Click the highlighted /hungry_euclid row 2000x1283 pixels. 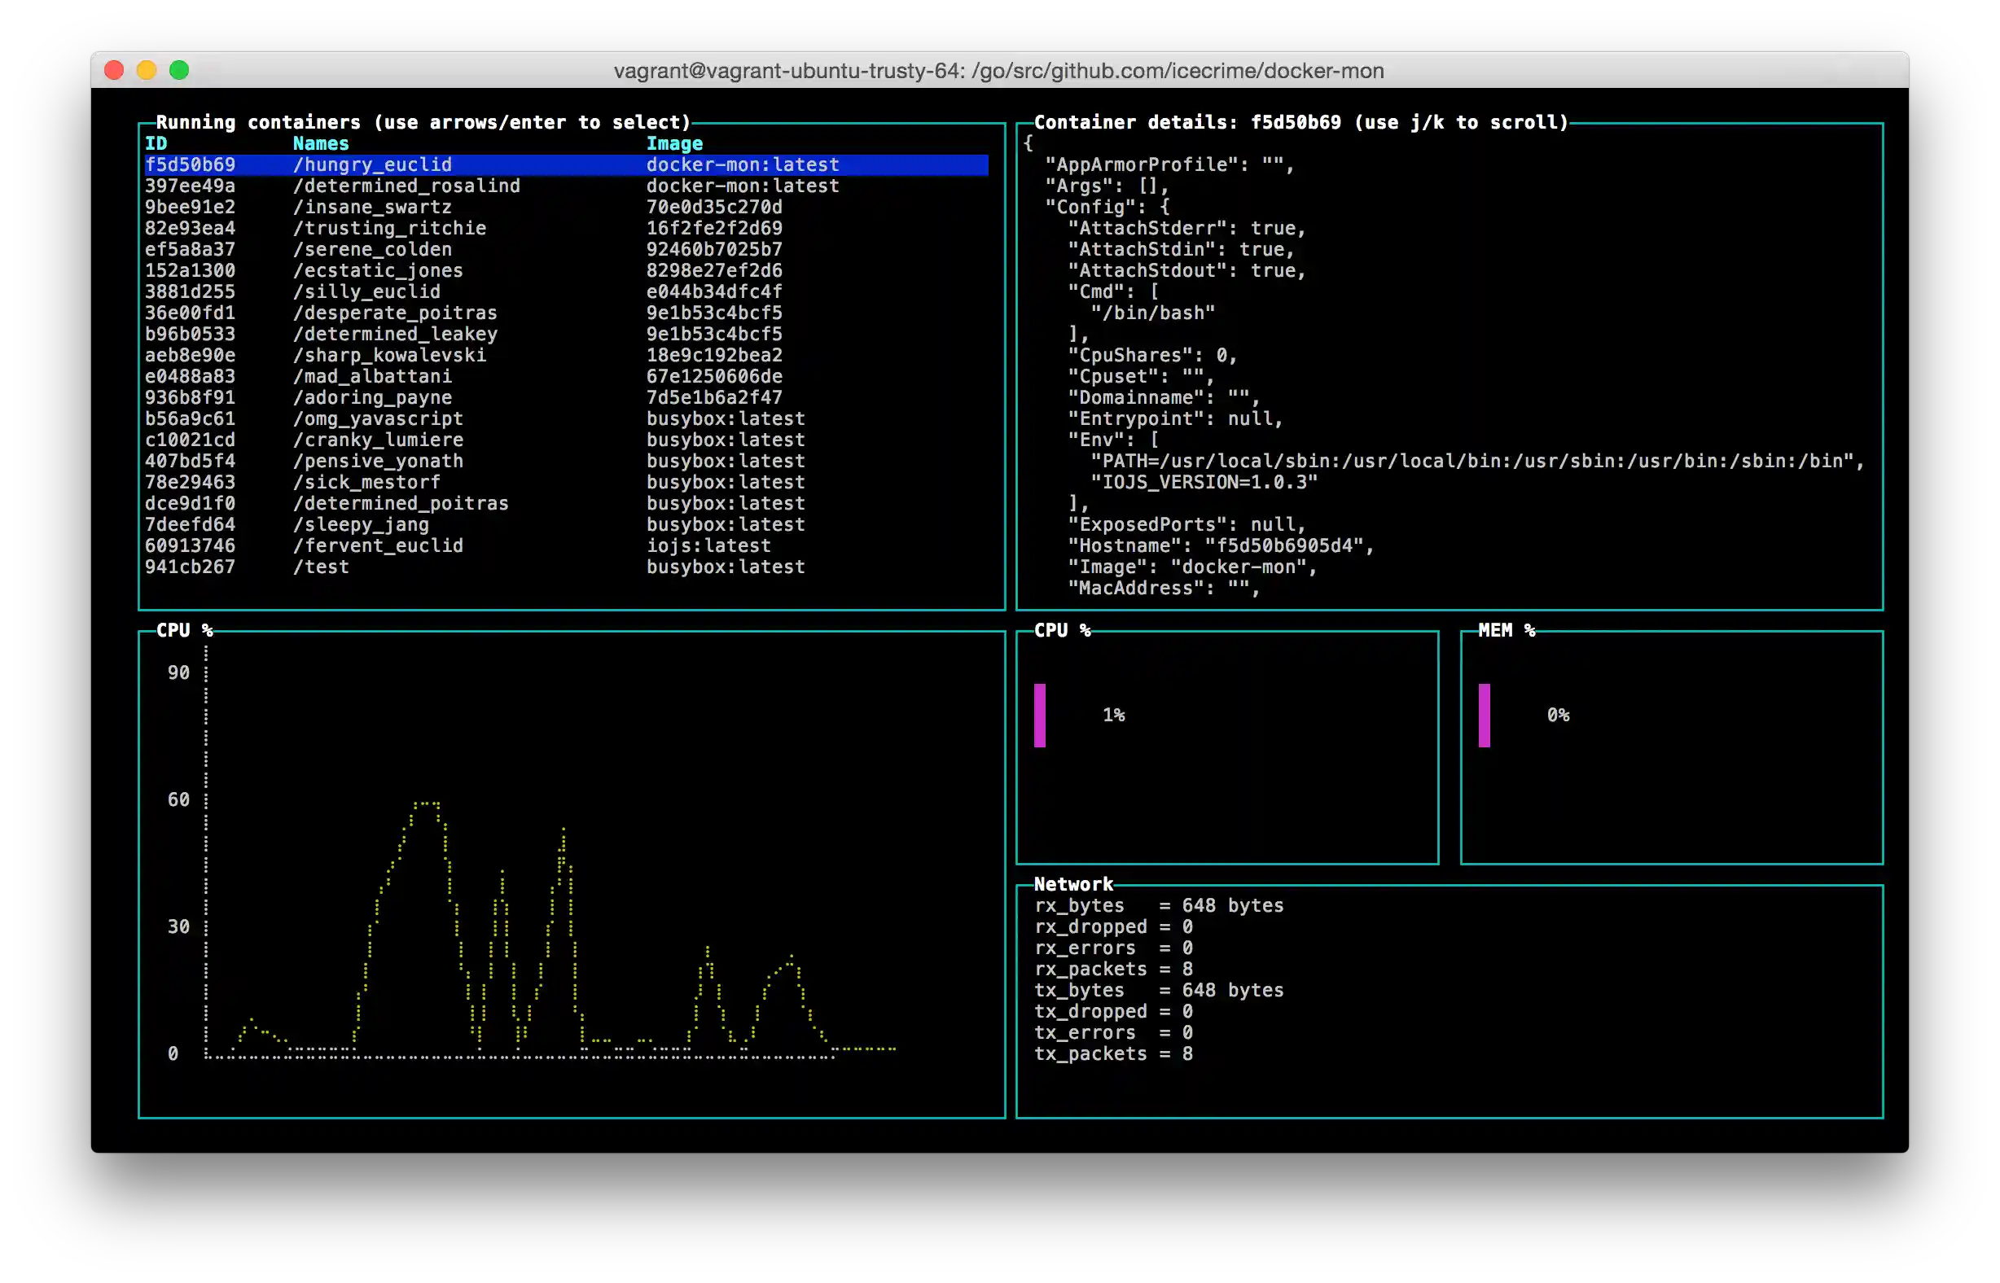tap(372, 165)
